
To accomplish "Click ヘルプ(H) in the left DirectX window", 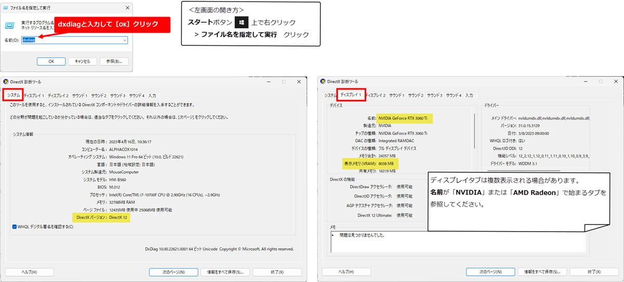I will (29, 272).
